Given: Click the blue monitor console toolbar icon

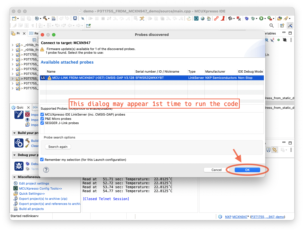Looking at the screenshot, I should [75, 18].
